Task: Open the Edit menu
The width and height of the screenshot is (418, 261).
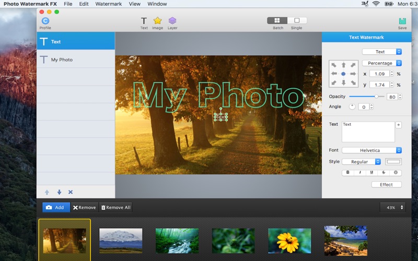Action: point(84,4)
